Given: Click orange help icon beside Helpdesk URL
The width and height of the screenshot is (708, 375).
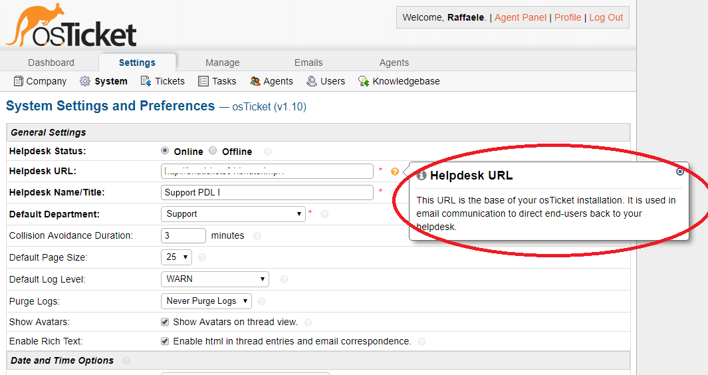Looking at the screenshot, I should [x=395, y=172].
